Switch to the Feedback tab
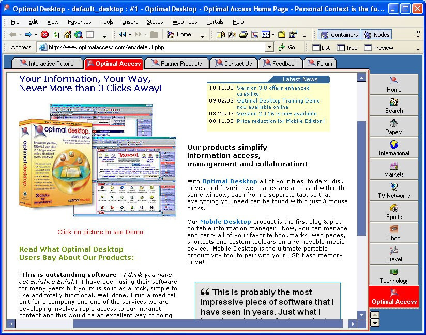426x335 pixels. [x=280, y=63]
